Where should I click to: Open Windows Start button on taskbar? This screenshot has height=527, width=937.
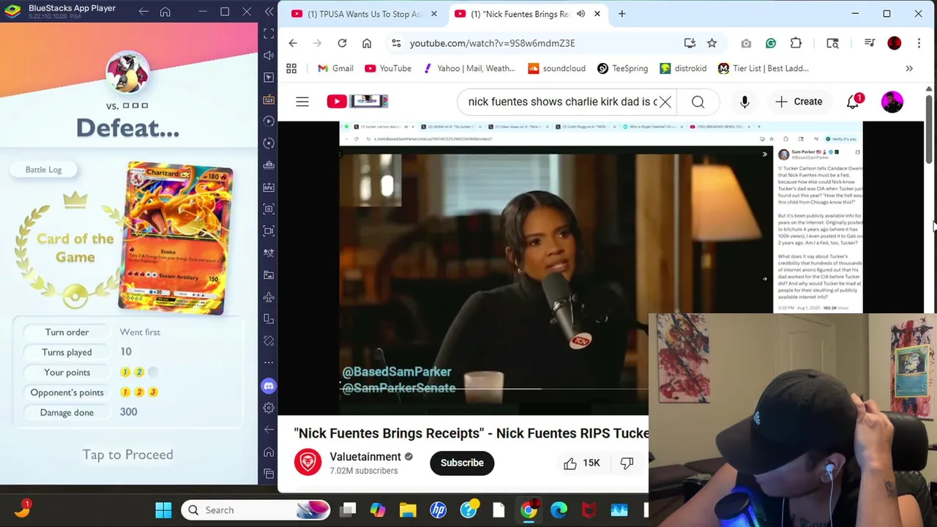pyautogui.click(x=163, y=510)
